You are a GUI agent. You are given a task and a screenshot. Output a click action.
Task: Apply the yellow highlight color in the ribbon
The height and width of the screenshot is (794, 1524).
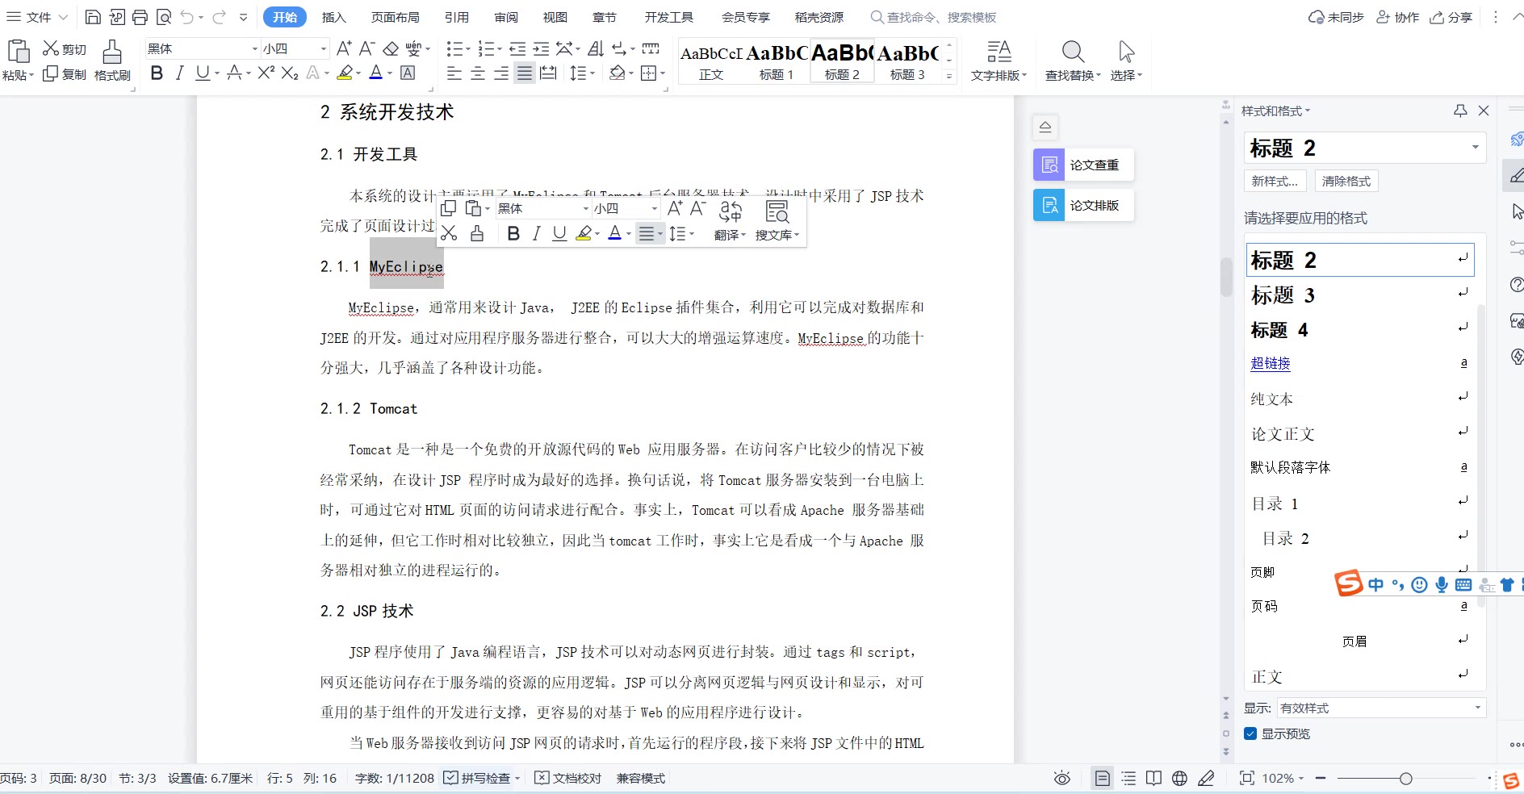click(x=345, y=73)
